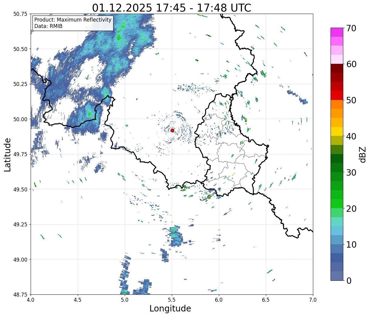
Task: Click the y-axis tick label 50.75
Action: (x=20, y=14)
